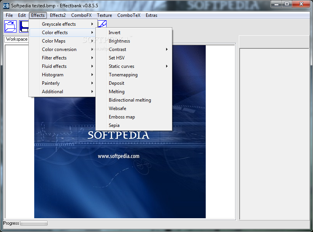Expand the Additional submenu
Screen dimensions: 313x232
[x=63, y=92]
